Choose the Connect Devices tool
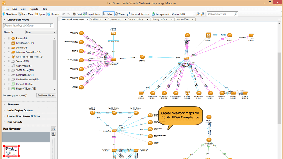This screenshot has width=283, height=159. [x=138, y=14]
